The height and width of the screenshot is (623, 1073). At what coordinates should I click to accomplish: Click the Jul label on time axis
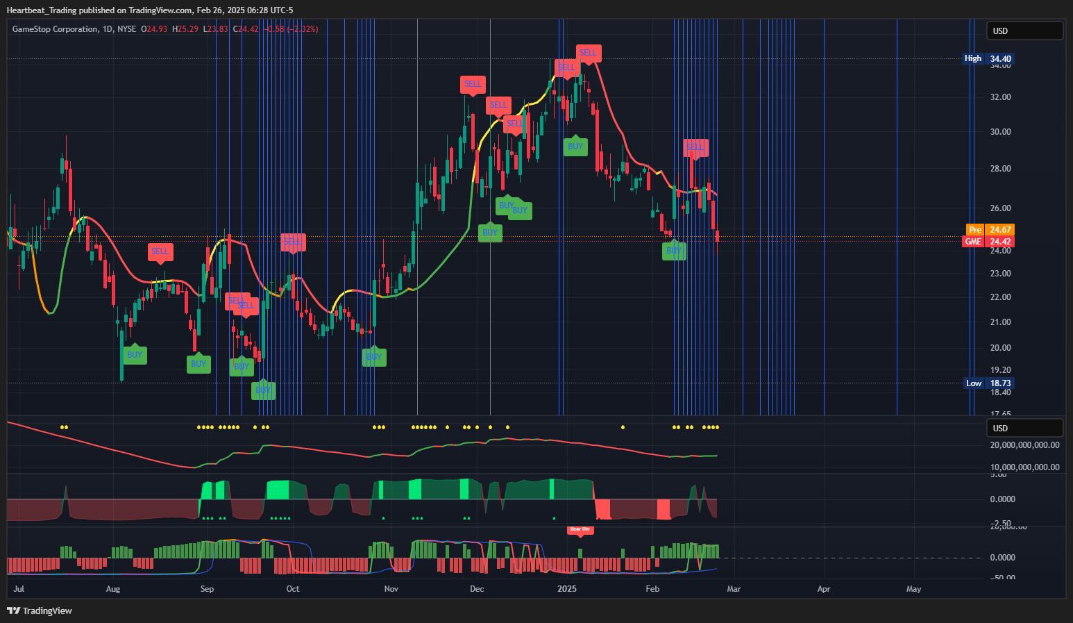[19, 589]
